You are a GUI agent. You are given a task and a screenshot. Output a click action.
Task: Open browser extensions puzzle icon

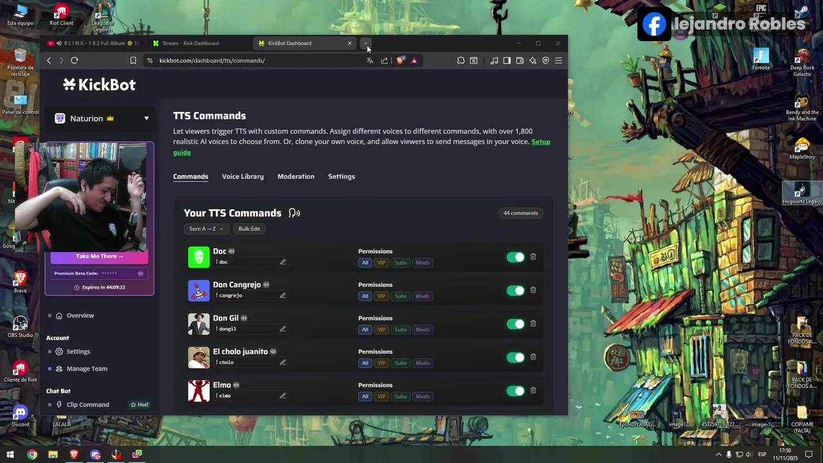461,60
